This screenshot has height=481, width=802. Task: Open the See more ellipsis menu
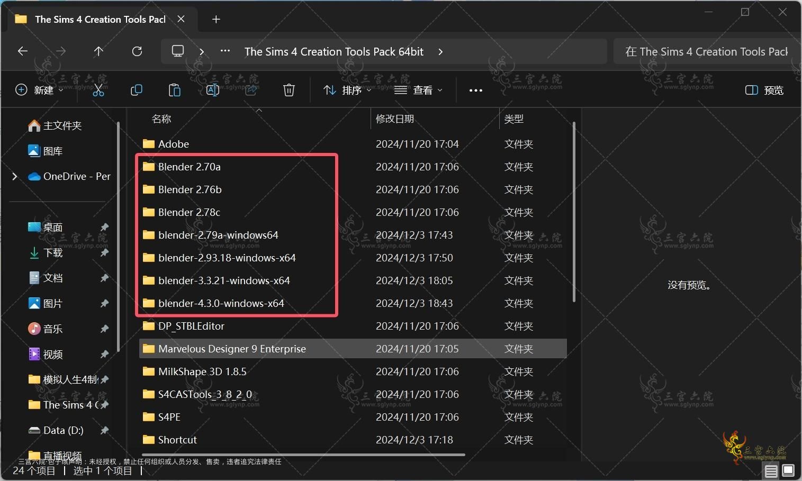click(476, 90)
